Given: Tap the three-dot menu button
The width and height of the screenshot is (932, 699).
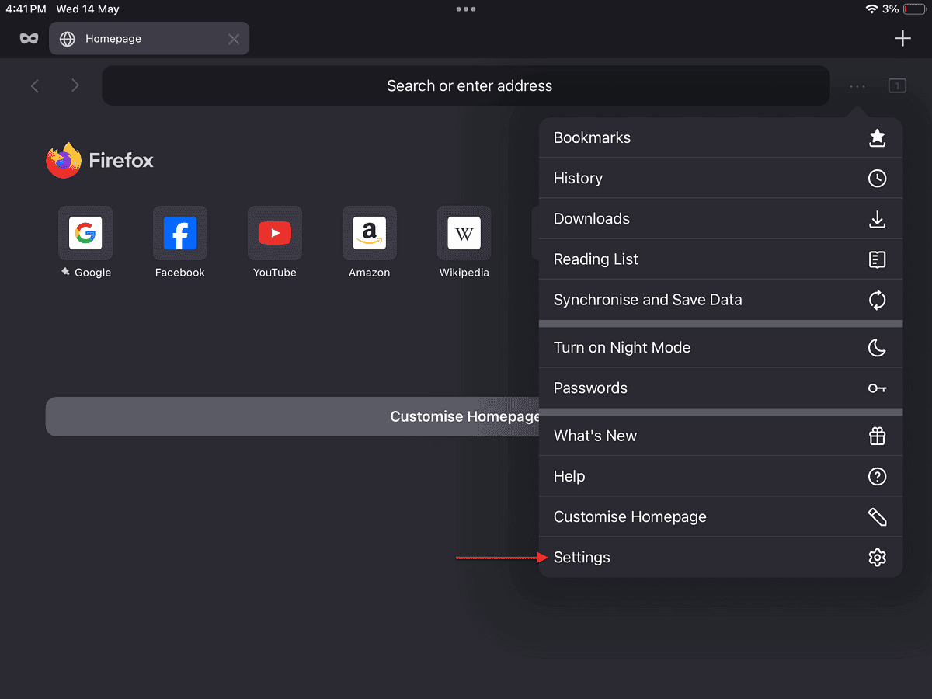Looking at the screenshot, I should point(857,86).
